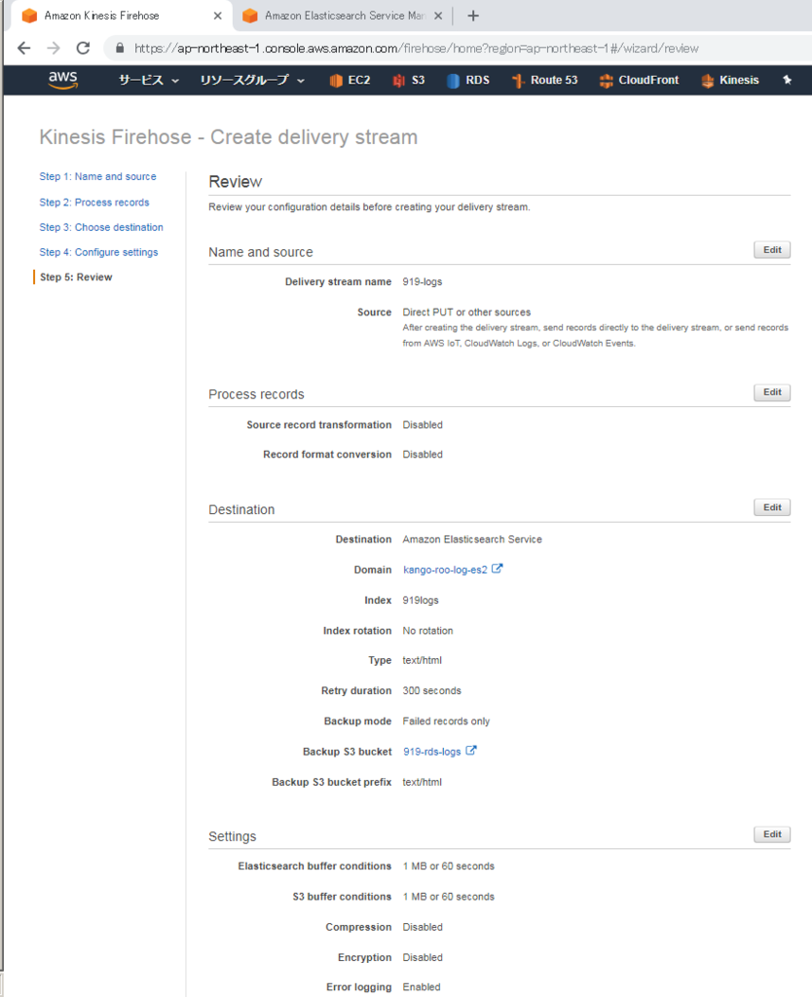
Task: Close the Amazon Kinesis Firehose tab
Action: point(217,16)
